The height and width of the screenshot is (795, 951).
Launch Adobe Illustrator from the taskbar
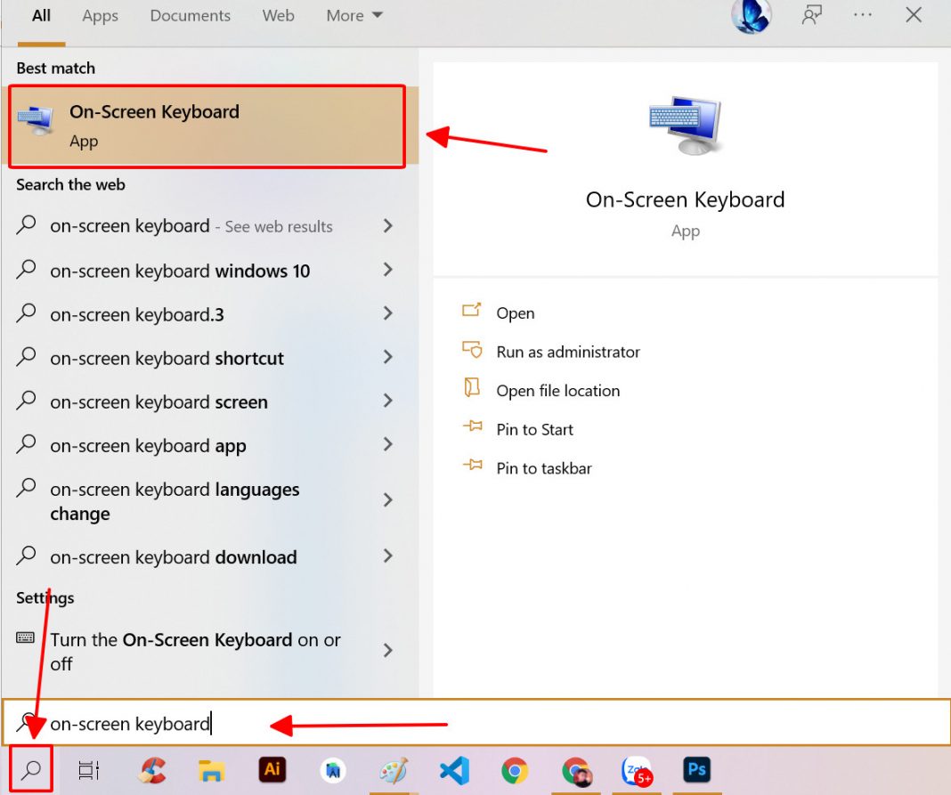[x=272, y=769]
